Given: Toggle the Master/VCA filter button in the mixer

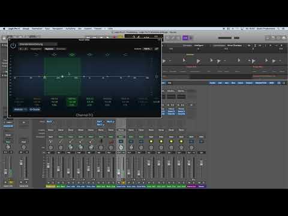Looking at the screenshot, I should (261, 83).
